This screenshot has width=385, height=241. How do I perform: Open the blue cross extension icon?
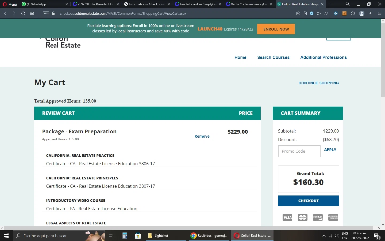point(336,13)
